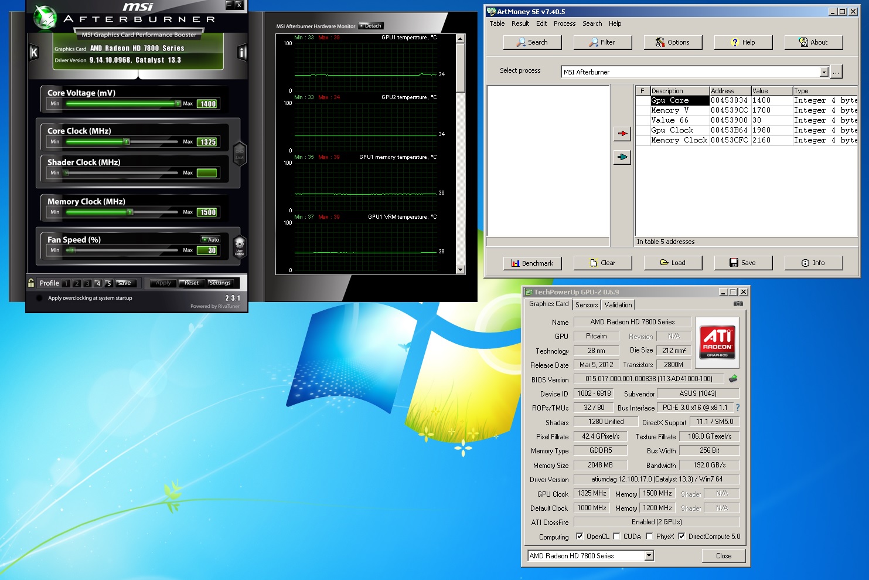
Task: Select Memory Clock row in ArtMoney table
Action: click(746, 140)
